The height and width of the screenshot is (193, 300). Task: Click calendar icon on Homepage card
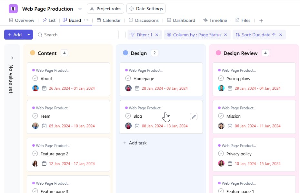137,88
